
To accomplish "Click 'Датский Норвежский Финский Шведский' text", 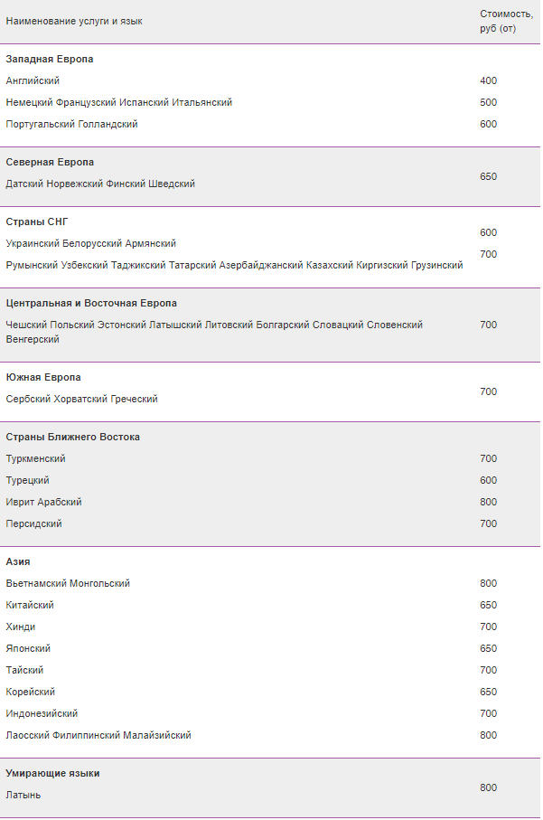I will click(x=100, y=184).
